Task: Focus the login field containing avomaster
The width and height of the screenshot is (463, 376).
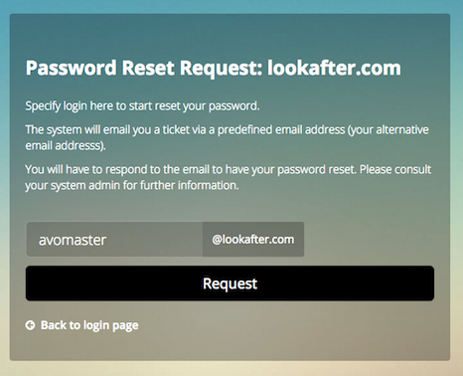Action: click(114, 240)
